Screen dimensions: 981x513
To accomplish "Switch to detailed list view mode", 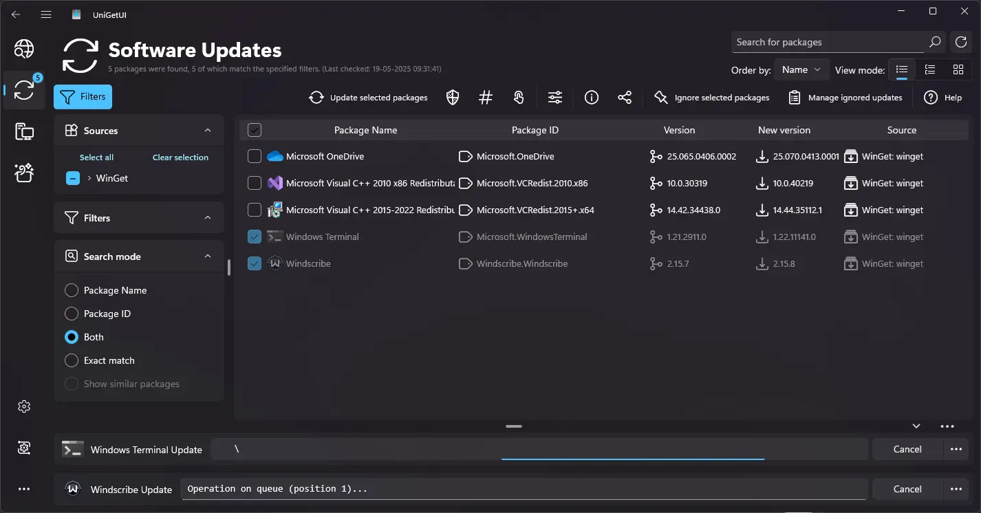I will 930,69.
